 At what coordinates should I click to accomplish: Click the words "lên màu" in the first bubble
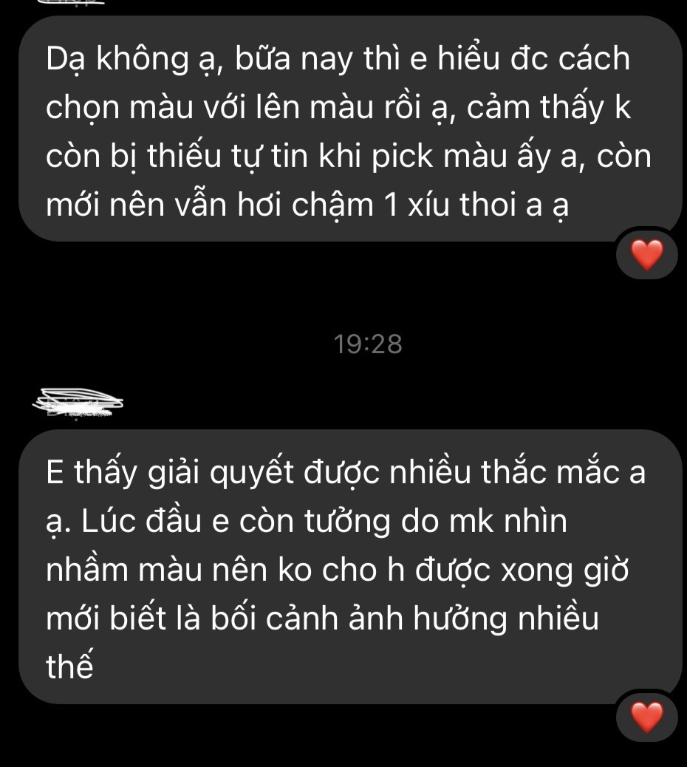315,108
